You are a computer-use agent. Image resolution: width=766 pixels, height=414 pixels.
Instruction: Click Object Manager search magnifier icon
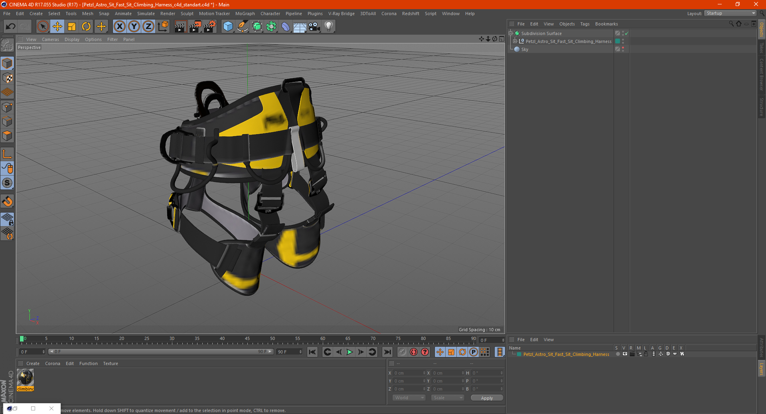click(731, 24)
